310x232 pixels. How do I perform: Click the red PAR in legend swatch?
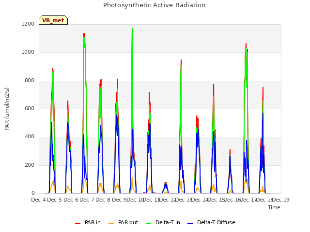[77, 223]
